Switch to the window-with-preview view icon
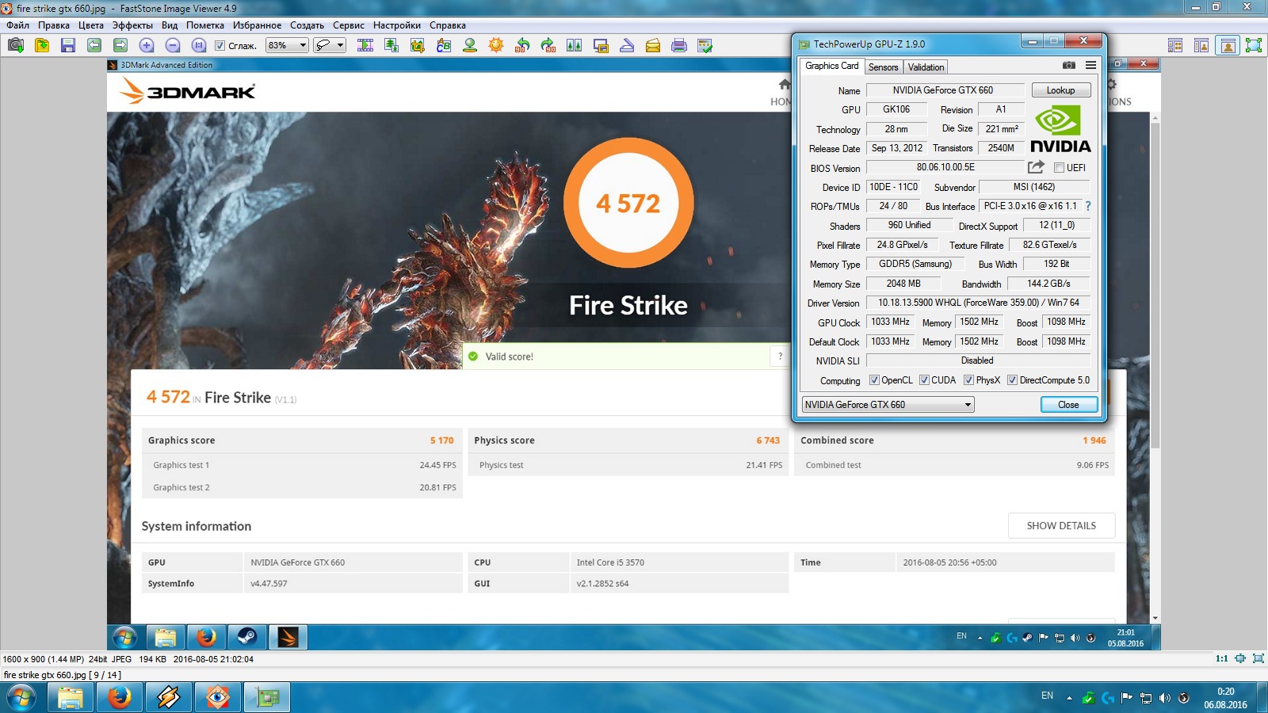This screenshot has width=1268, height=713. pos(1201,45)
